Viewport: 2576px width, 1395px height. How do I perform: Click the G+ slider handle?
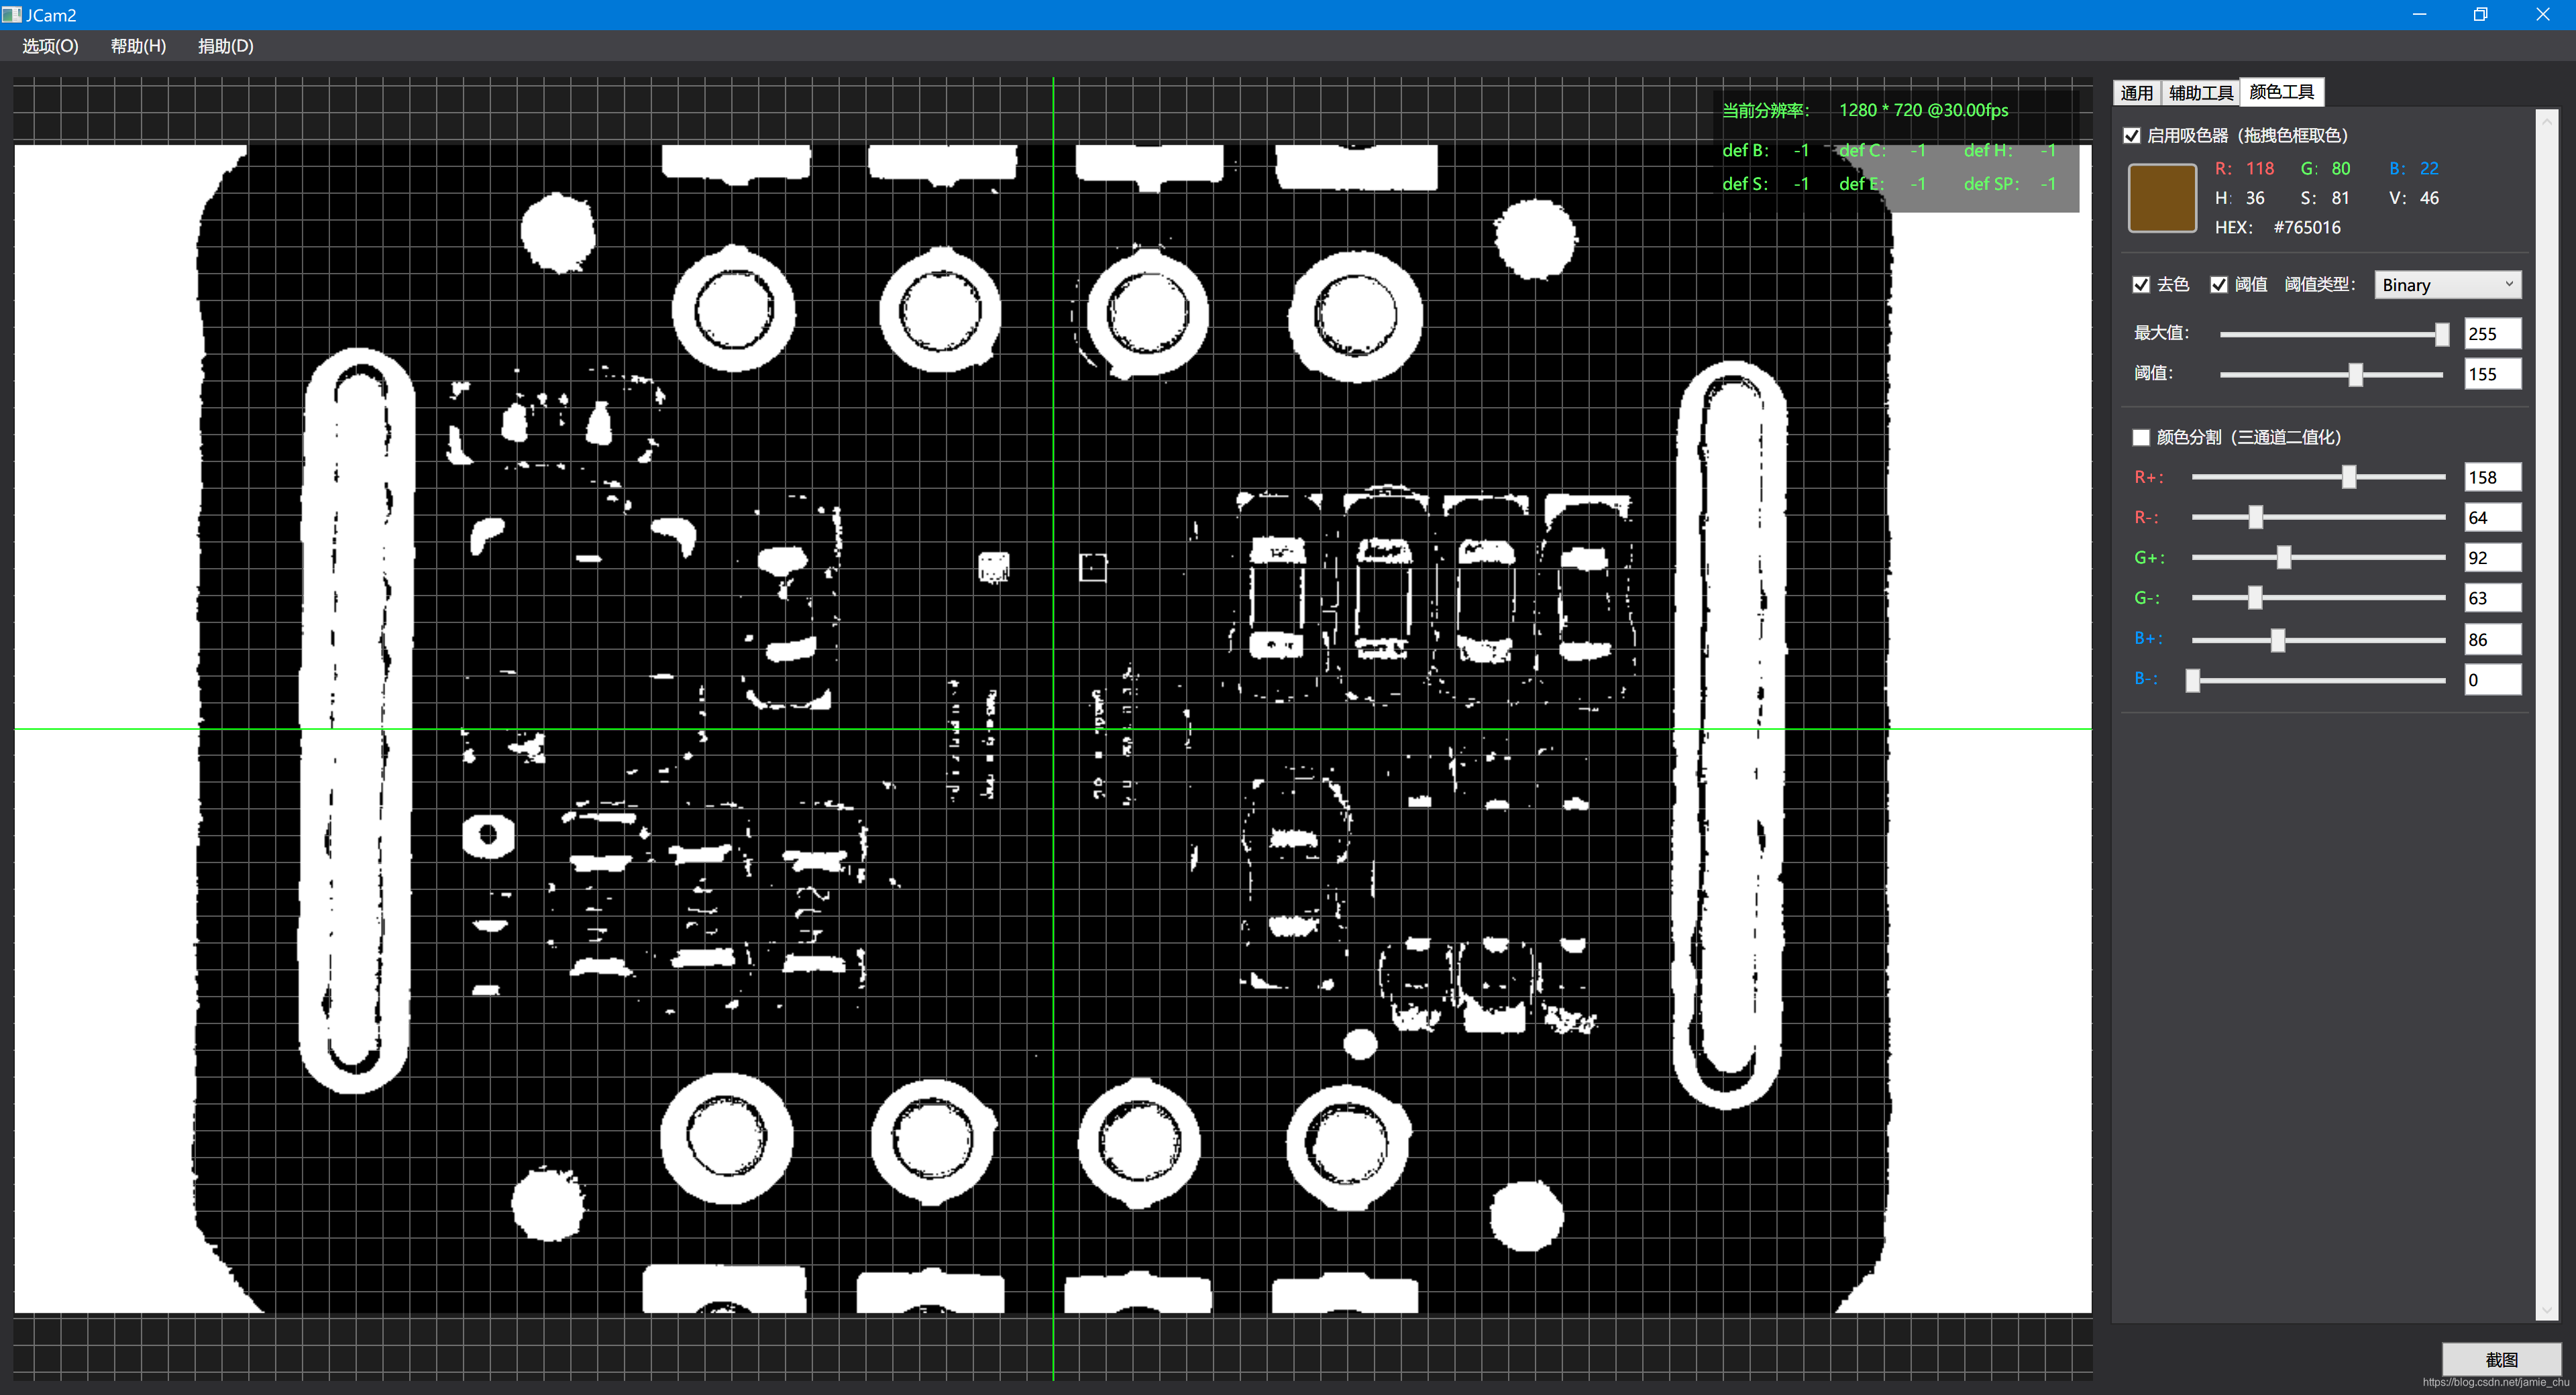(2284, 558)
